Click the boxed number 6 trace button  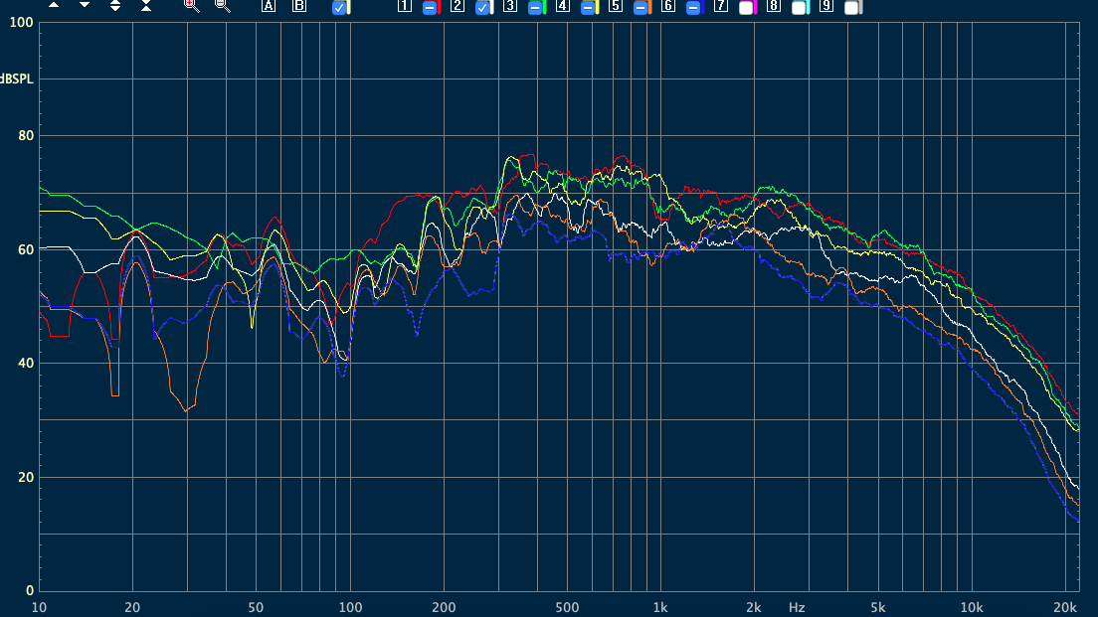[668, 6]
